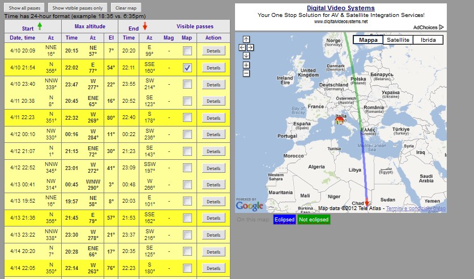Check the Map box for 4/10 23:40 pass
The image size is (474, 279).
click(187, 84)
